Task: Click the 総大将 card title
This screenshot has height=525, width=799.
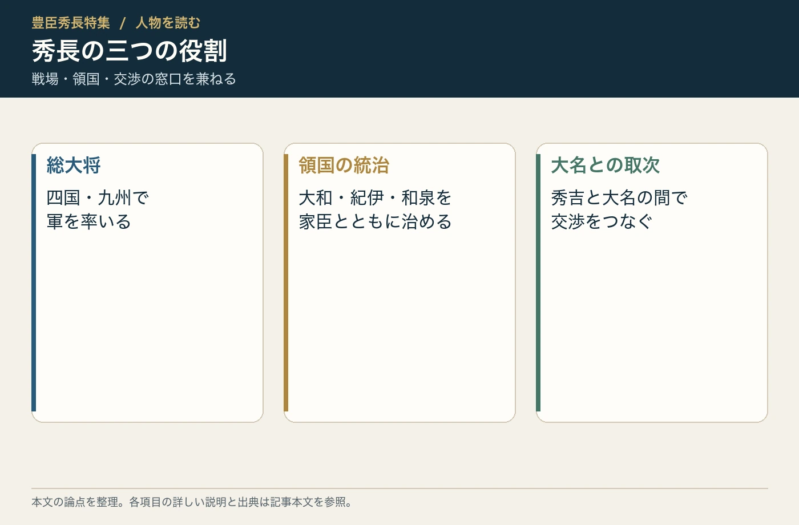Action: (74, 165)
